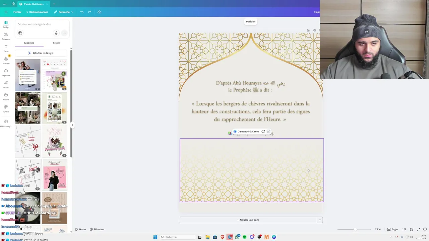The height and width of the screenshot is (241, 429).
Task: Open the Éléments sidebar panel
Action: pyautogui.click(x=6, y=36)
